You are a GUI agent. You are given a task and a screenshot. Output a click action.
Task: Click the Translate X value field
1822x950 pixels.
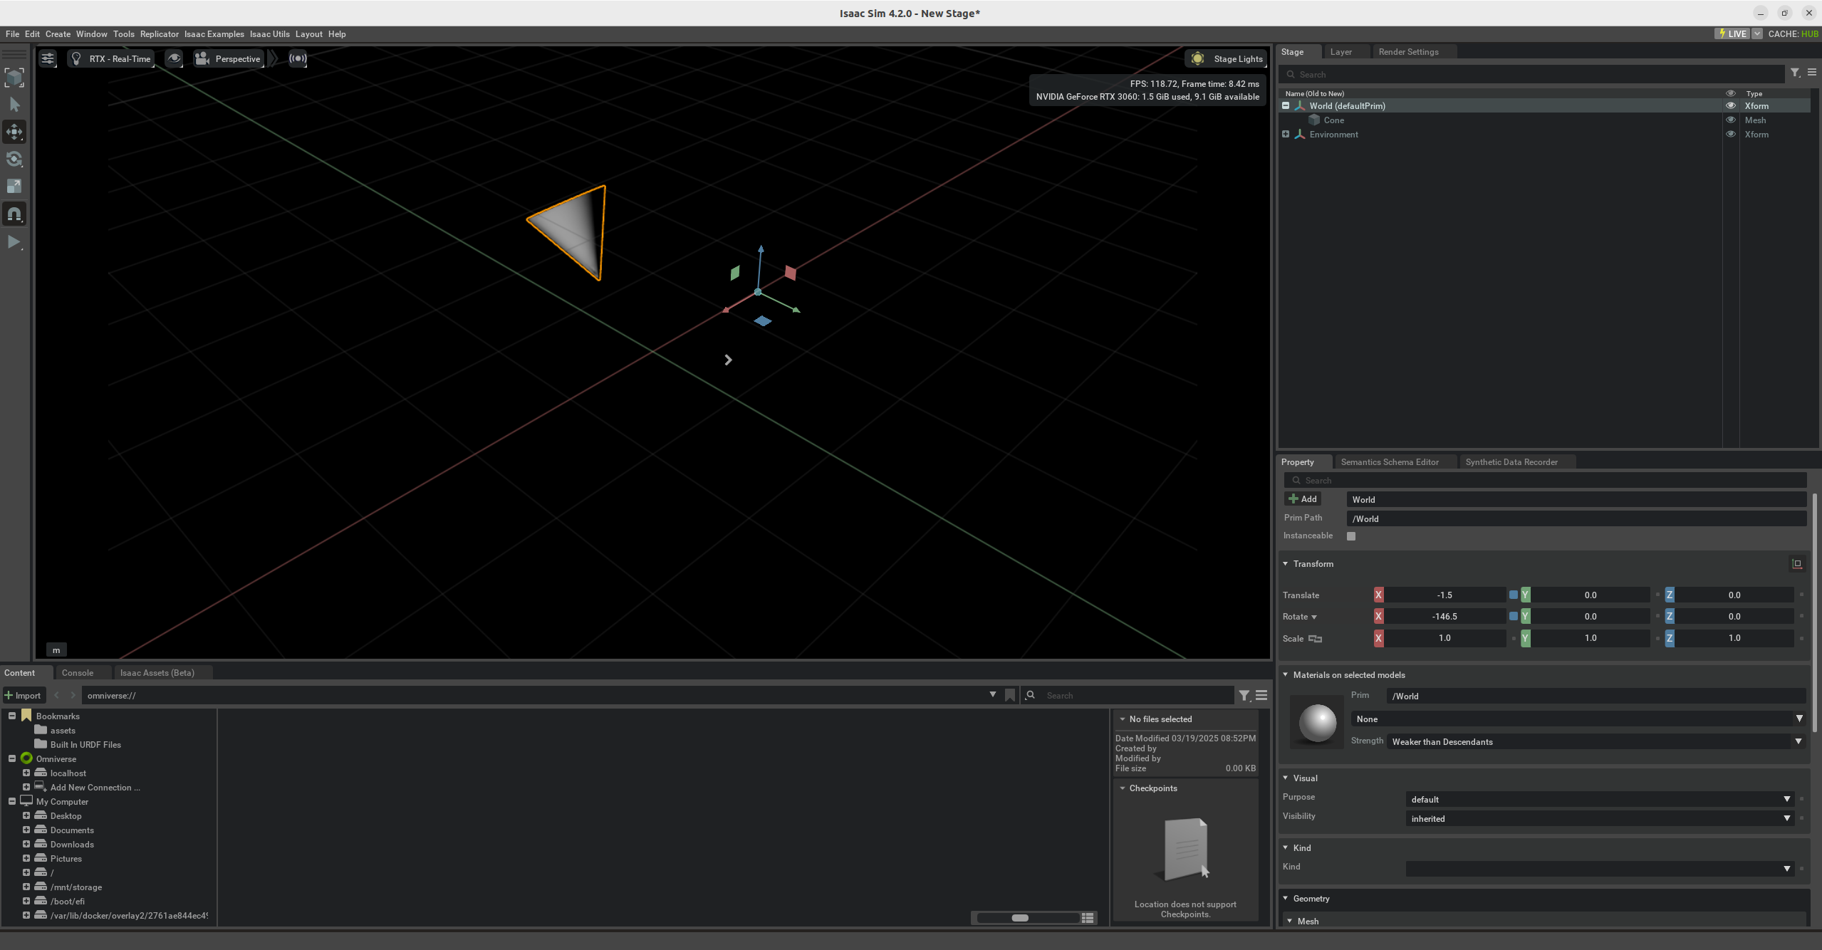[x=1444, y=595]
